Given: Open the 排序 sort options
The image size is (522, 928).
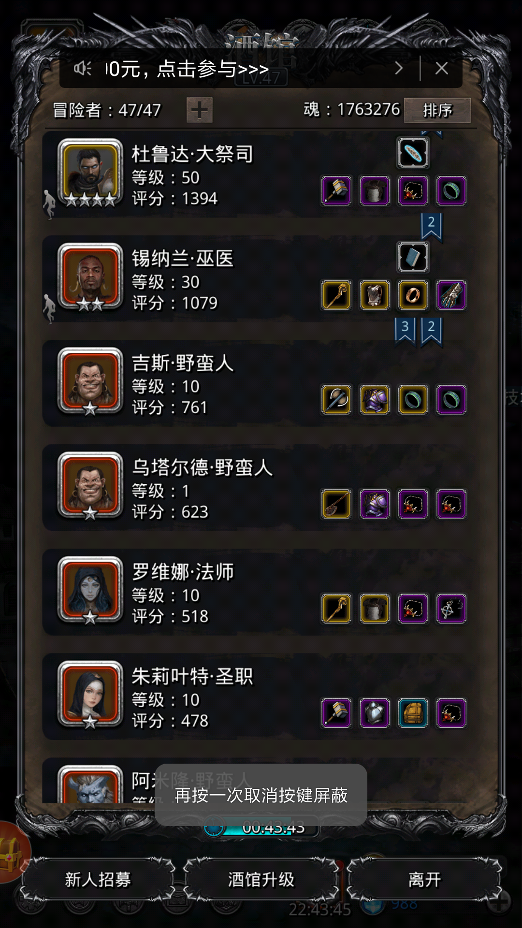Looking at the screenshot, I should [437, 110].
